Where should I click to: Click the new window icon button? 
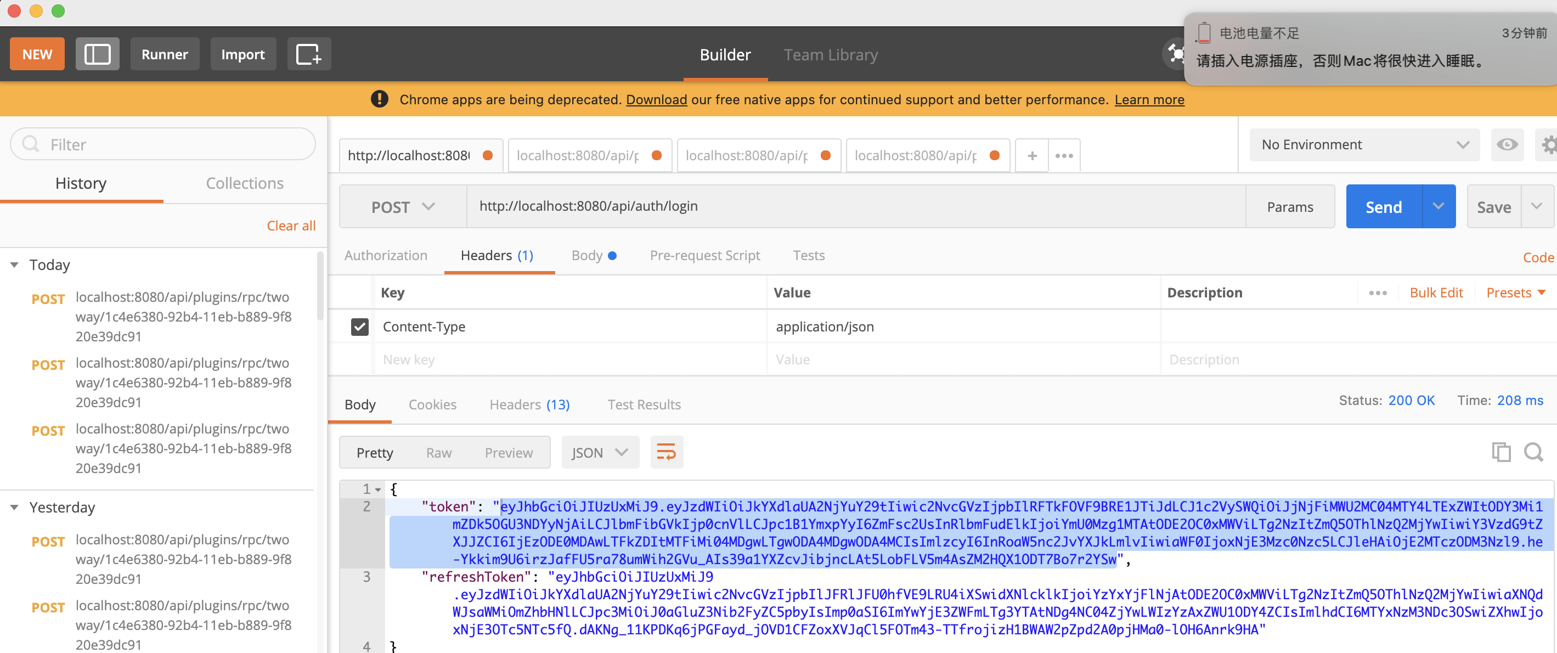[308, 54]
